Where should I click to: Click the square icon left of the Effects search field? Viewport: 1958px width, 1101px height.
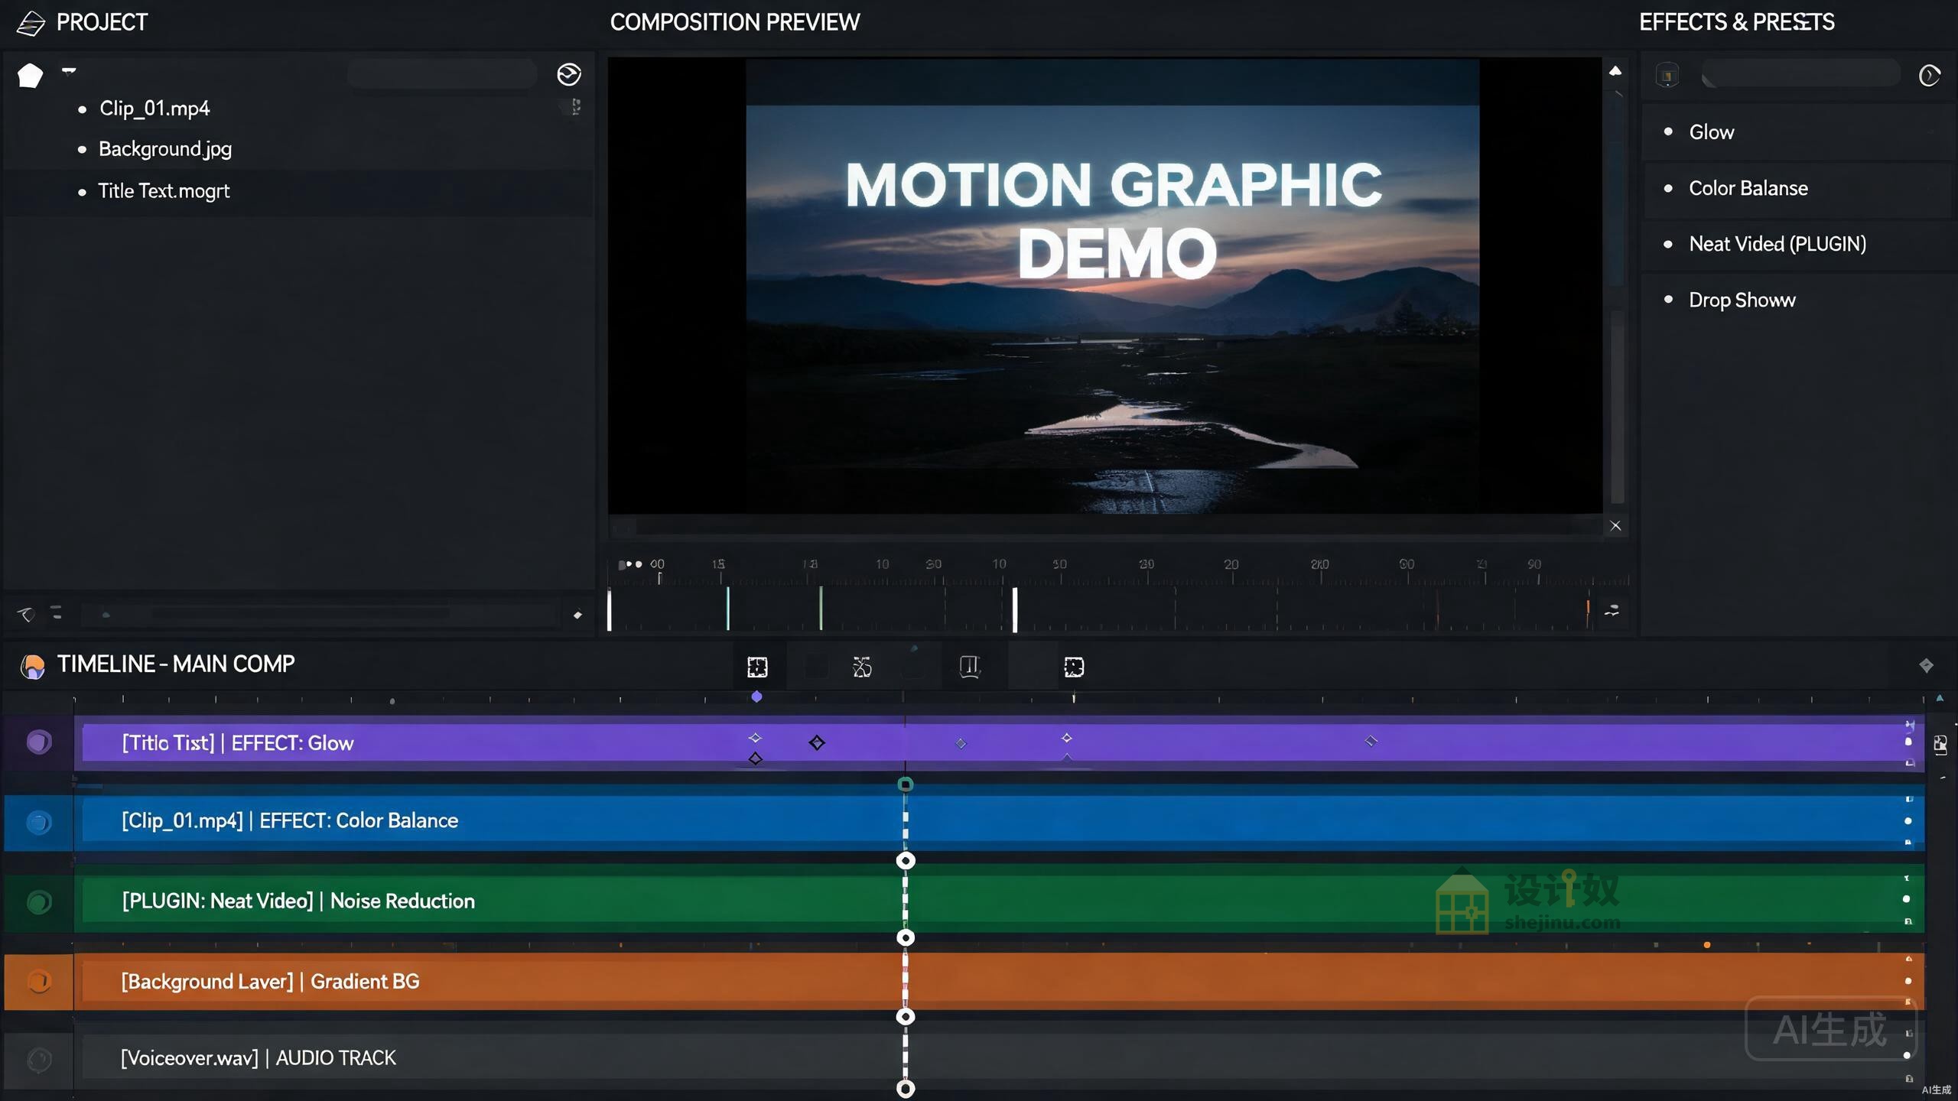(x=1667, y=75)
